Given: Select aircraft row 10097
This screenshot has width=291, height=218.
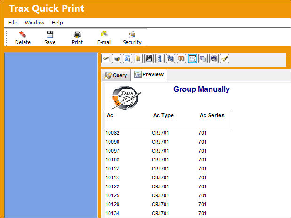Looking at the screenshot, I should pos(156,151).
